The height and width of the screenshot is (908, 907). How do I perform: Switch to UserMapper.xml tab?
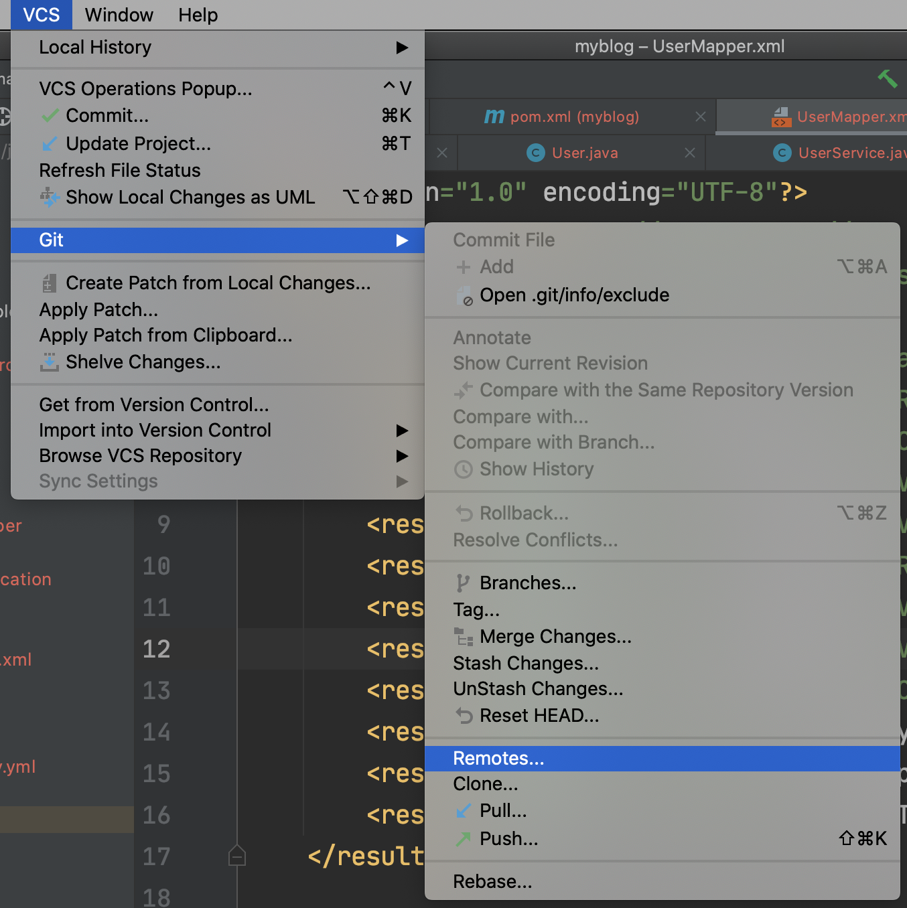pyautogui.click(x=812, y=117)
